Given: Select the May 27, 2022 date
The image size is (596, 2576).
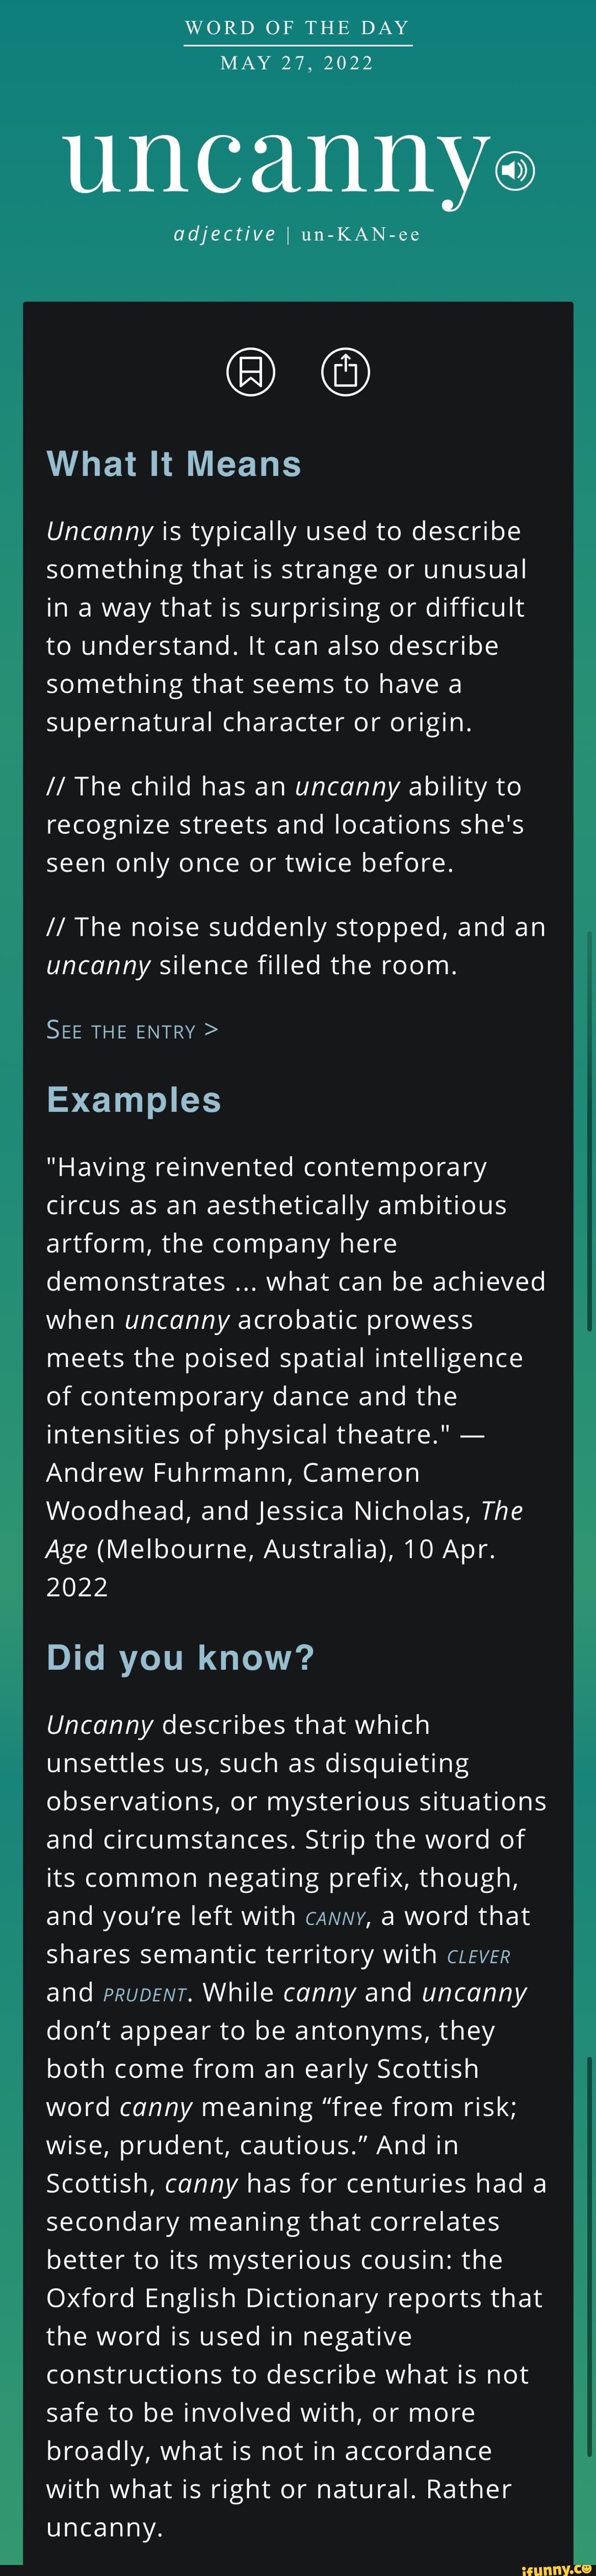Looking at the screenshot, I should tap(297, 63).
